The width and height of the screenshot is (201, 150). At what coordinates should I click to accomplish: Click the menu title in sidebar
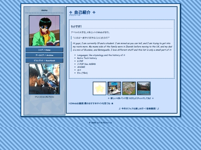point(44,10)
